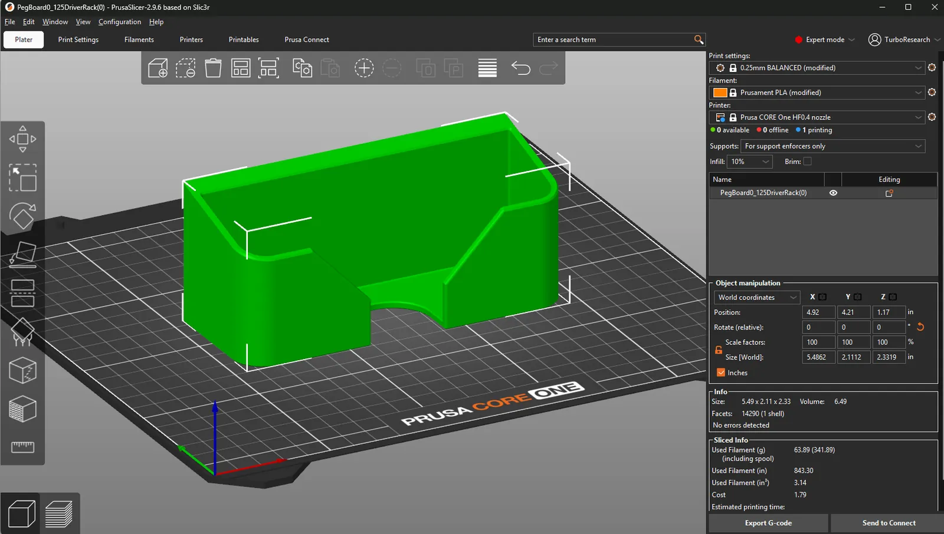The height and width of the screenshot is (534, 944).
Task: Expand the Expert mode dropdown
Action: [825, 39]
